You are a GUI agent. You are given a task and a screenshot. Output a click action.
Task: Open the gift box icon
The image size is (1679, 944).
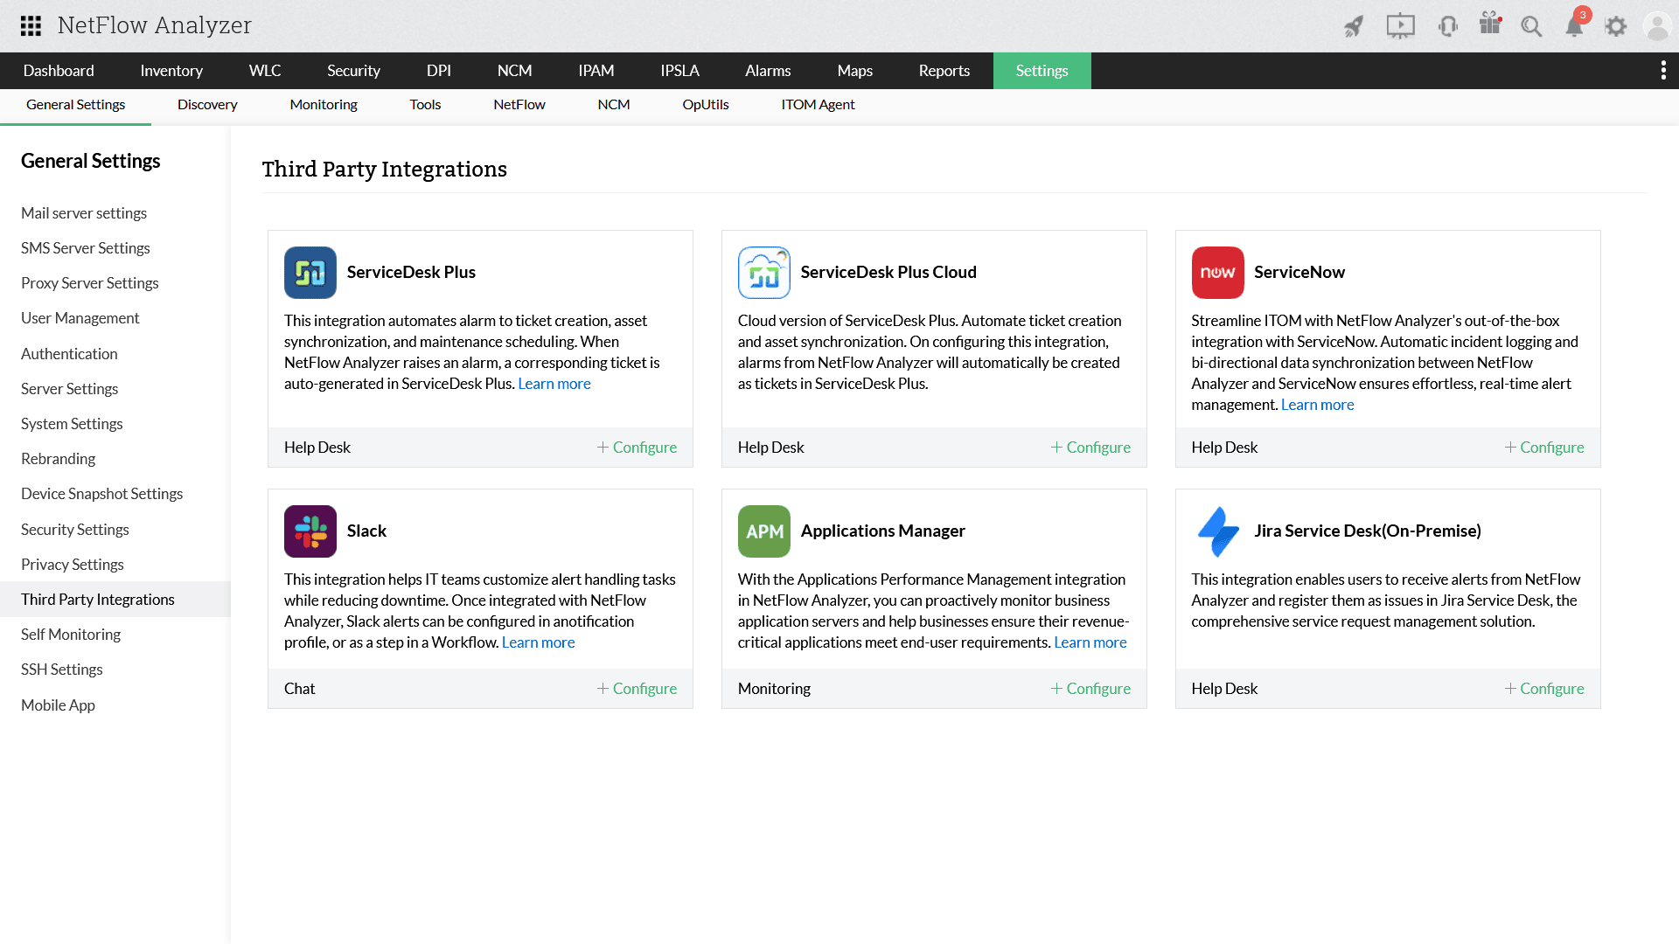pyautogui.click(x=1490, y=24)
